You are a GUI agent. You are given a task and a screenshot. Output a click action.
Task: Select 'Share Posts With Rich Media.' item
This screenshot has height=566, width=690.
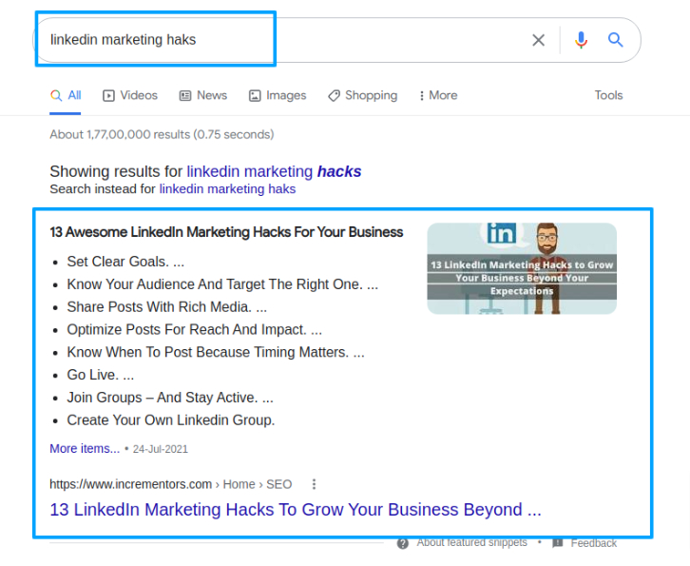166,307
